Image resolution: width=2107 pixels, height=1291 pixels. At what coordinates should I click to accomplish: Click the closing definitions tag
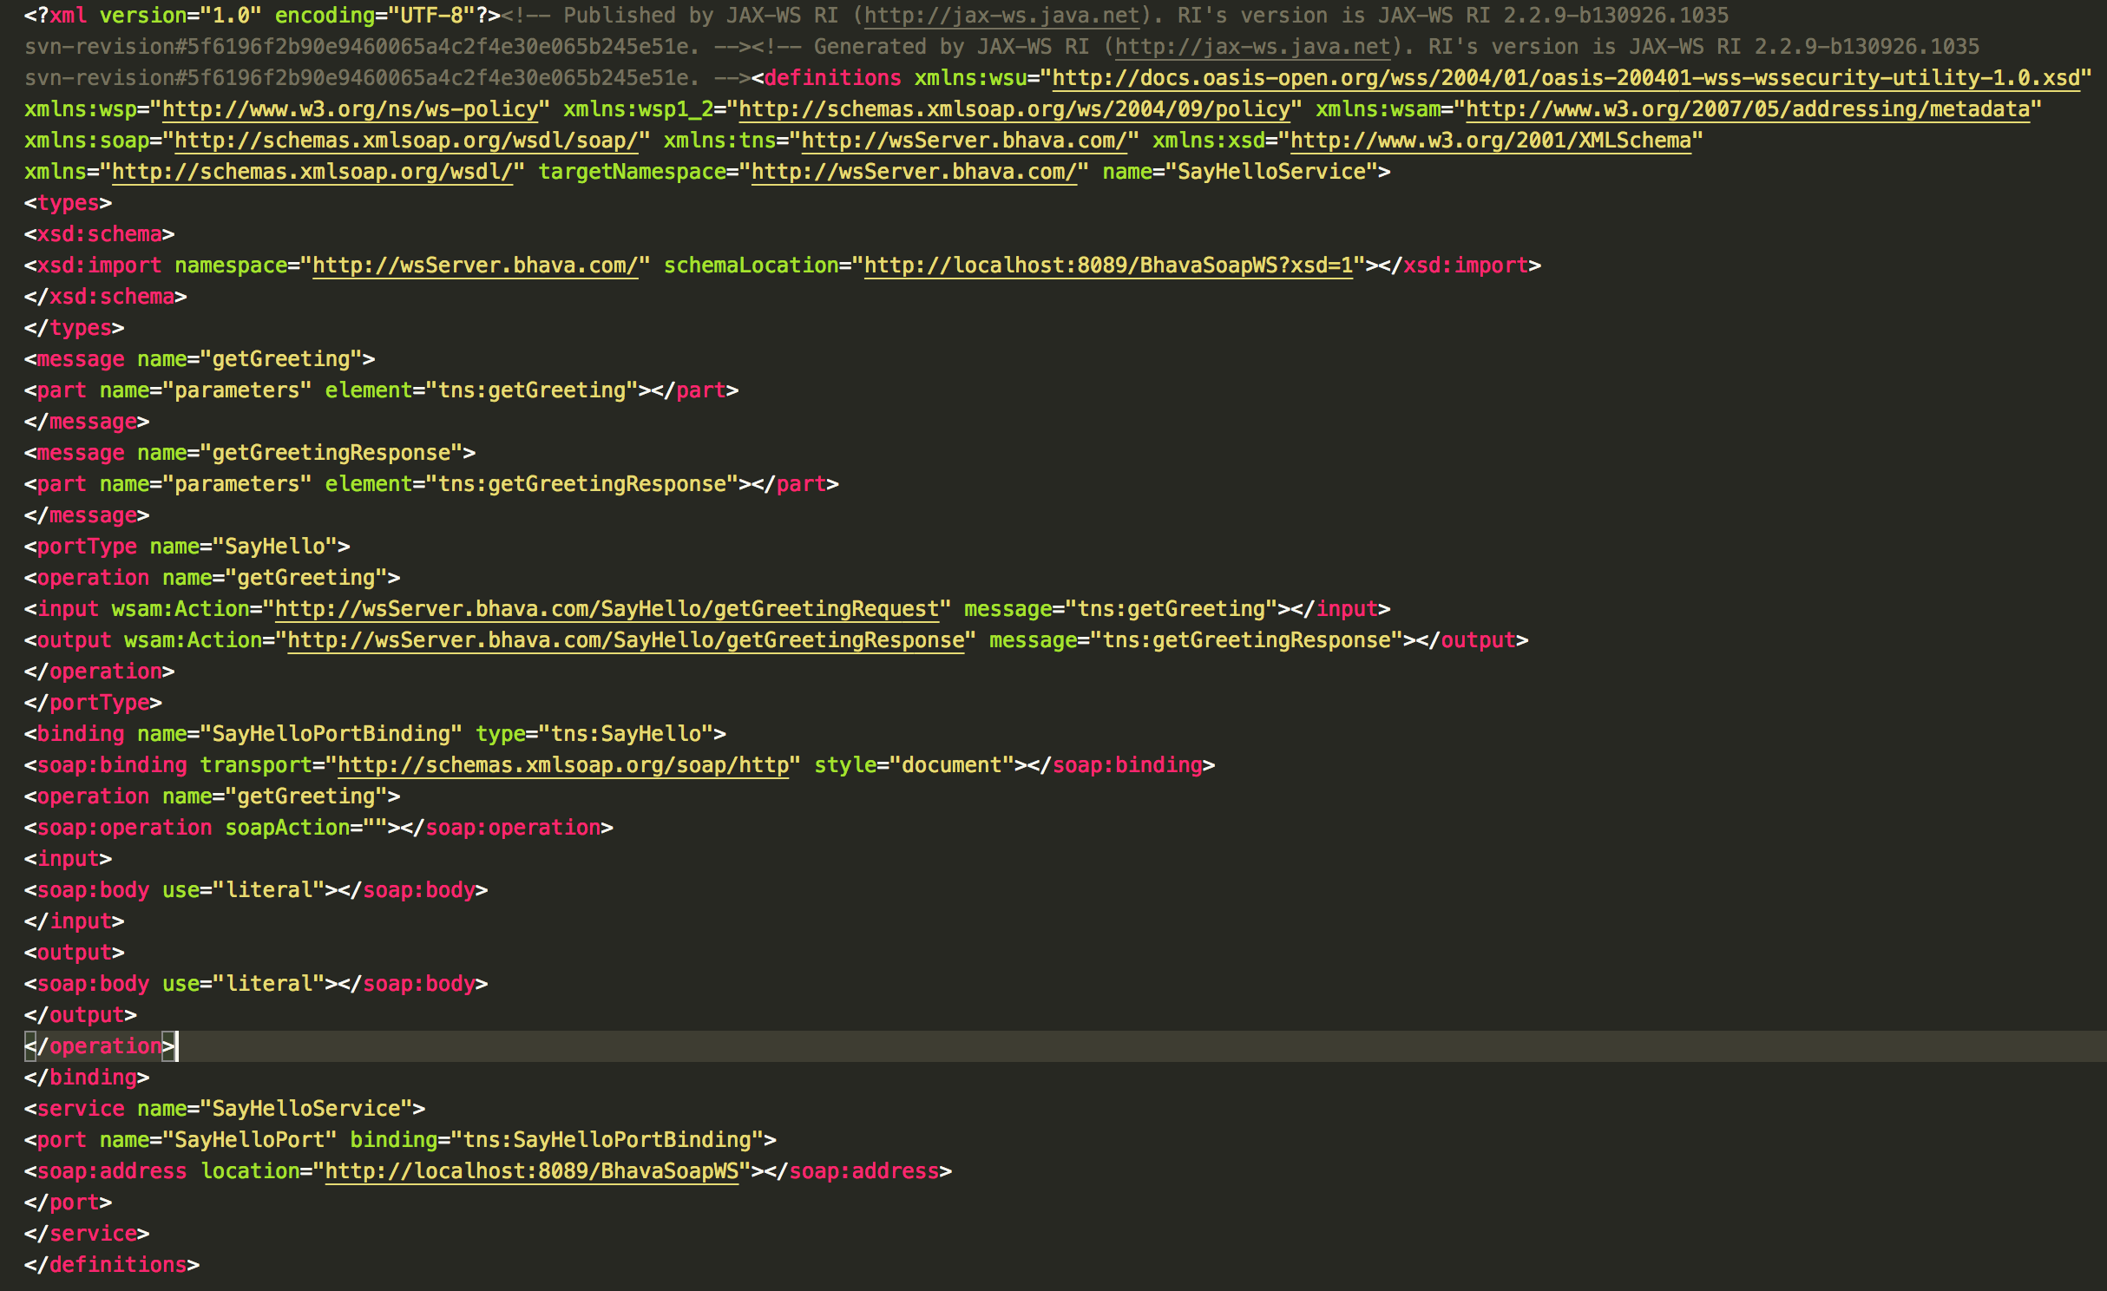click(x=112, y=1265)
